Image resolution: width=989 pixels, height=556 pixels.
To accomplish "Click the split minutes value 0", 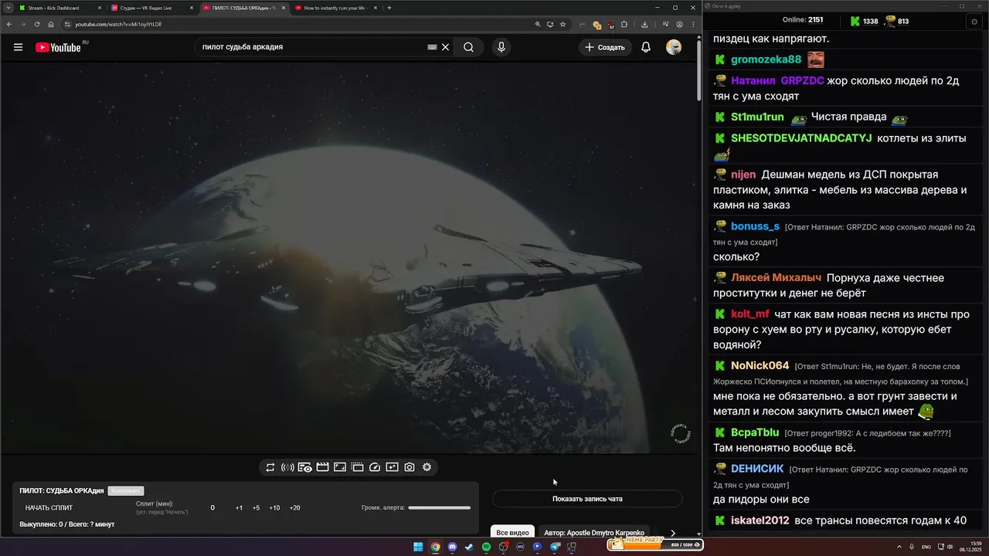I will coord(212,508).
